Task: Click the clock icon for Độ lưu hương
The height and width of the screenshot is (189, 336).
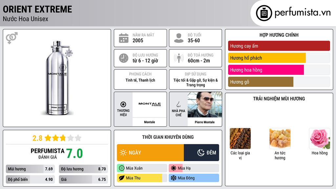Action: pyautogui.click(x=123, y=58)
